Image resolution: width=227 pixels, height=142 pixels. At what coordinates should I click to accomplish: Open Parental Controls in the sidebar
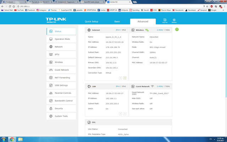(61, 93)
